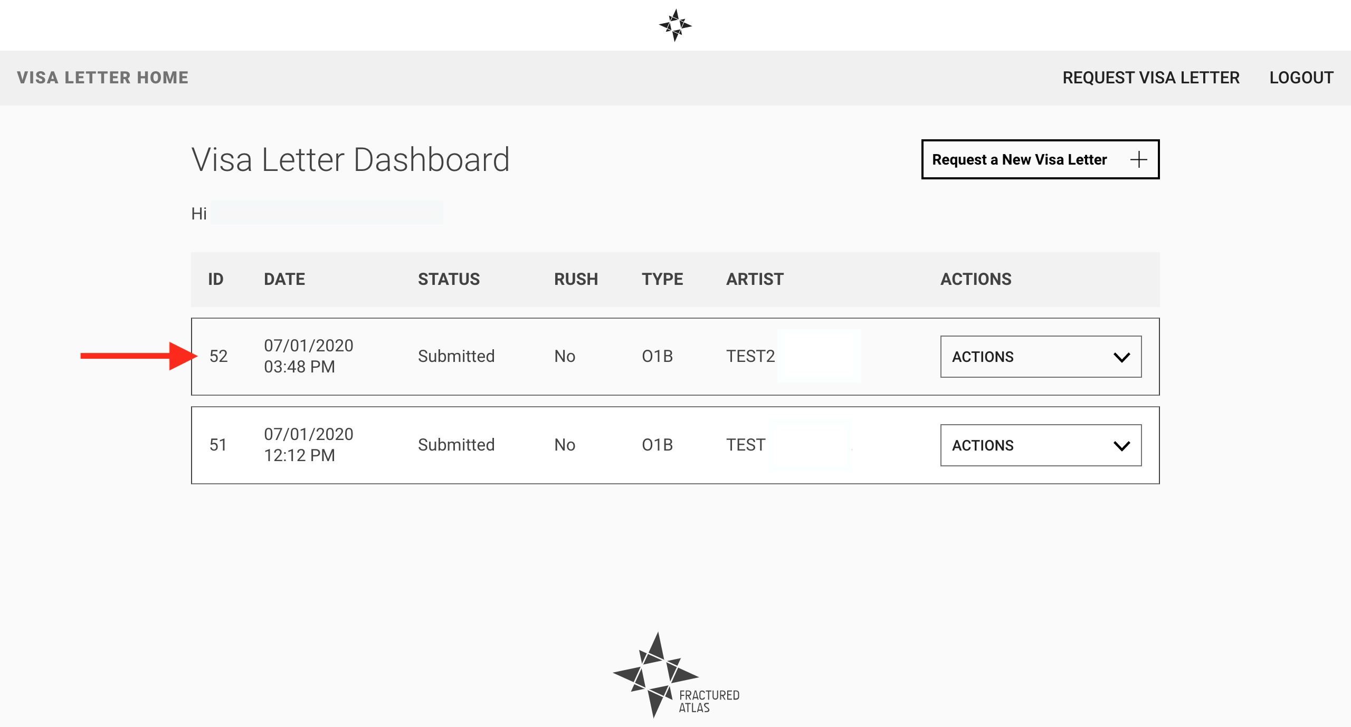Image resolution: width=1351 pixels, height=727 pixels.
Task: Click the Request a New Visa Letter button
Action: [1040, 159]
